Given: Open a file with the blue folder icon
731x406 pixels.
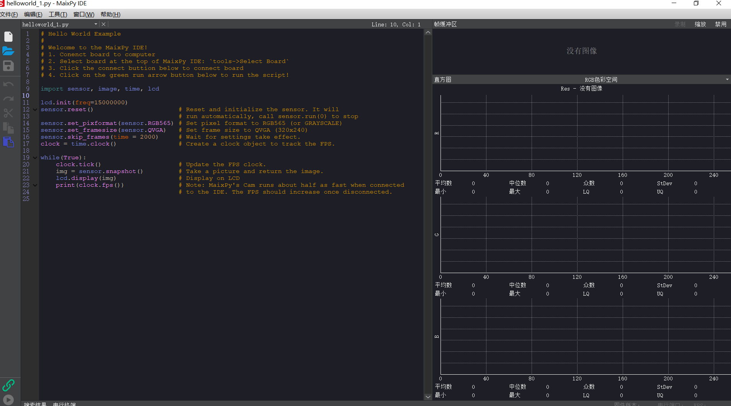Looking at the screenshot, I should tap(8, 51).
